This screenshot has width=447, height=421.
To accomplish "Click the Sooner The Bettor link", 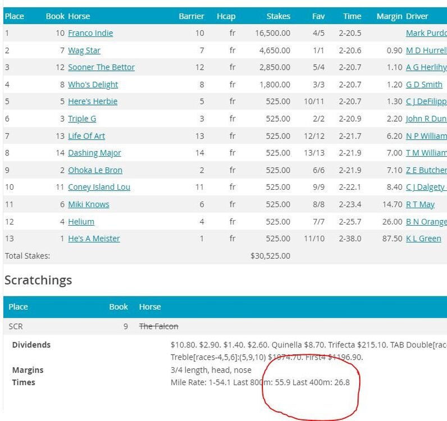I will coord(101,67).
